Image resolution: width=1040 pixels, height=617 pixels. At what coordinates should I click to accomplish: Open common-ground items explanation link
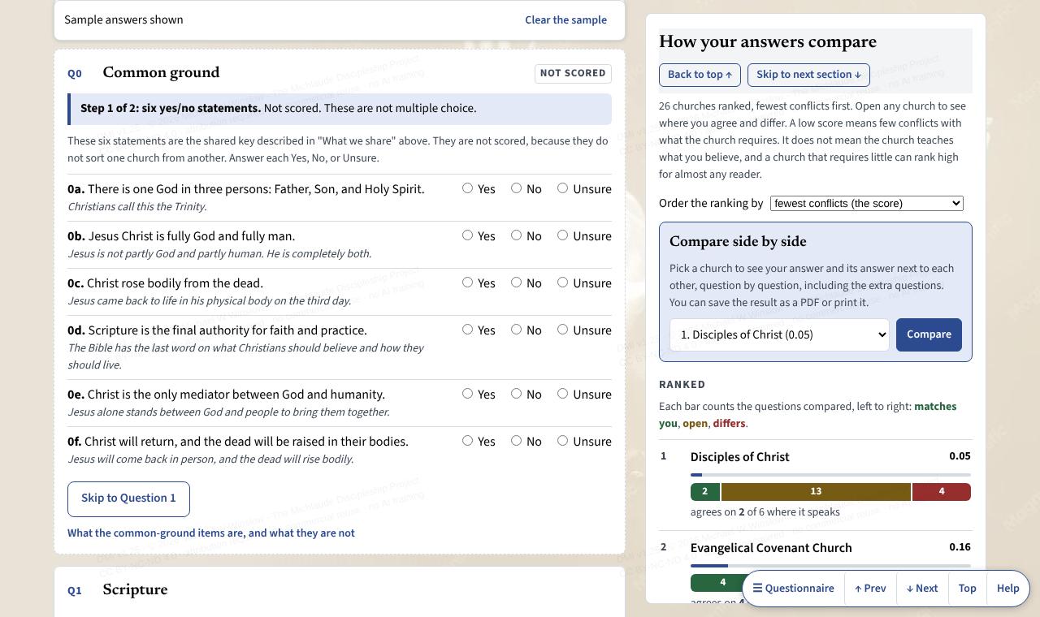pyautogui.click(x=211, y=533)
